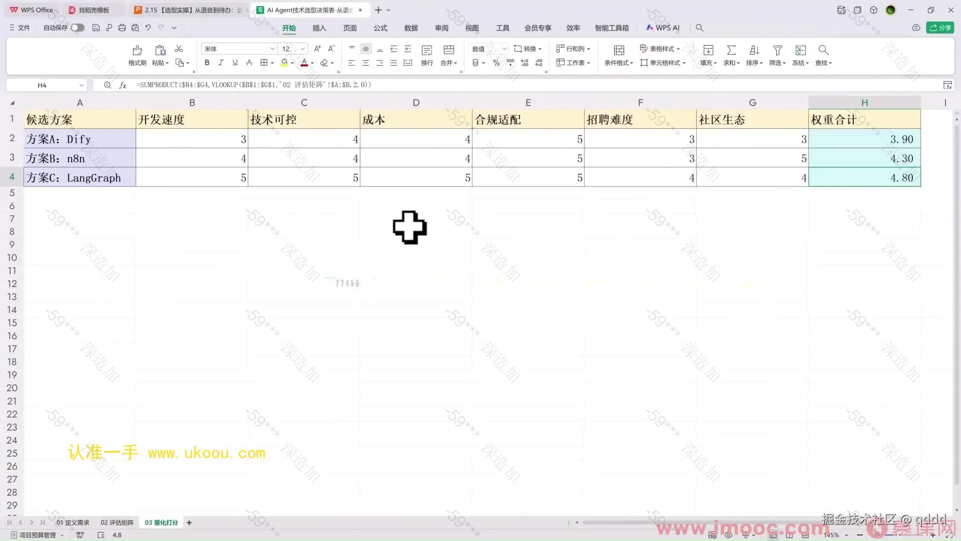
Task: Click the decrease indent icon
Action: click(x=394, y=49)
